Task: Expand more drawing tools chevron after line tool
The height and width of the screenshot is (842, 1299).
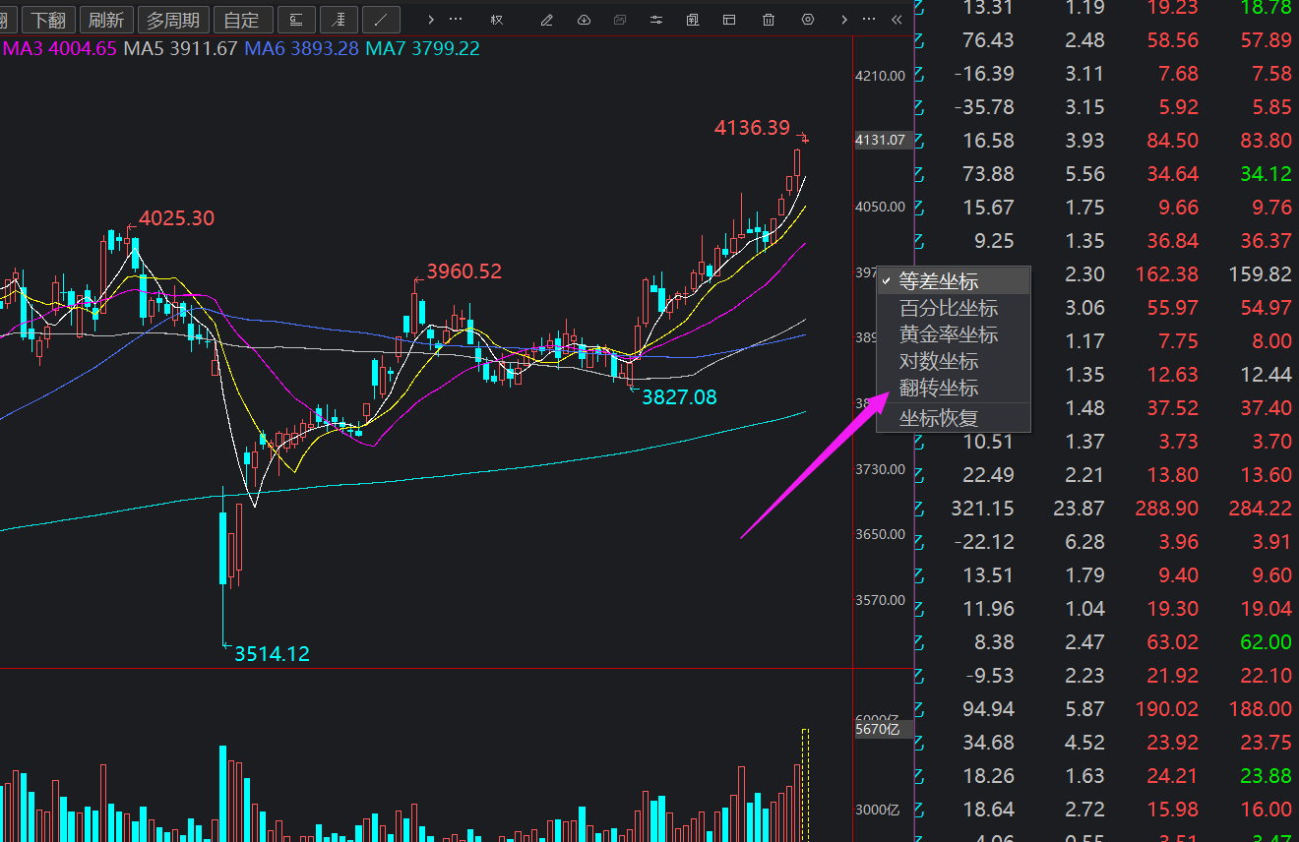Action: tap(430, 20)
